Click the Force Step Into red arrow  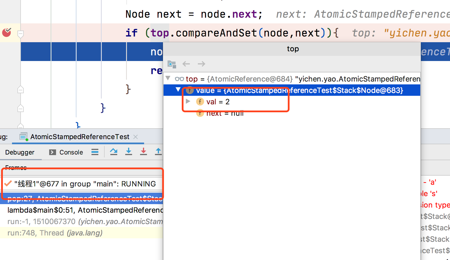point(144,152)
